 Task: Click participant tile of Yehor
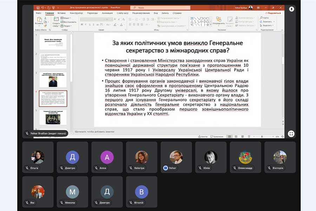pos(176,157)
